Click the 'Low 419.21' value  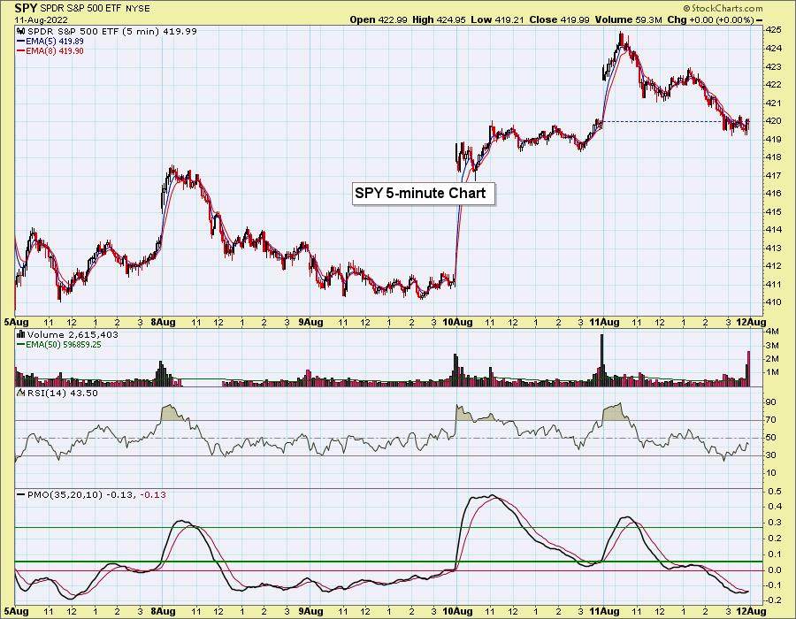pos(497,19)
